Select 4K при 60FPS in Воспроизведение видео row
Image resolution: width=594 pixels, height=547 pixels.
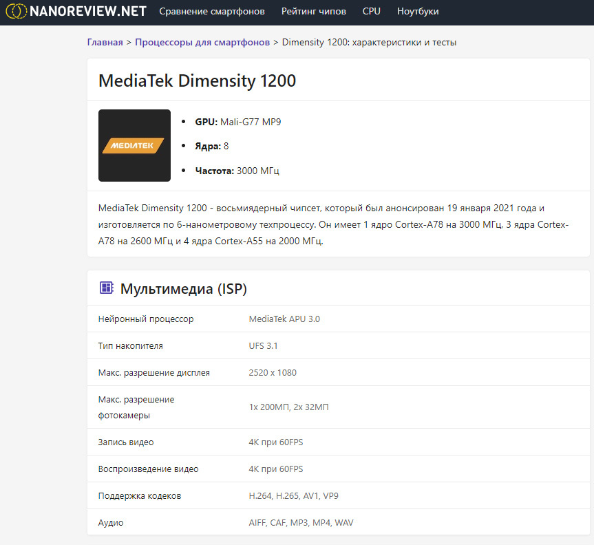276,469
